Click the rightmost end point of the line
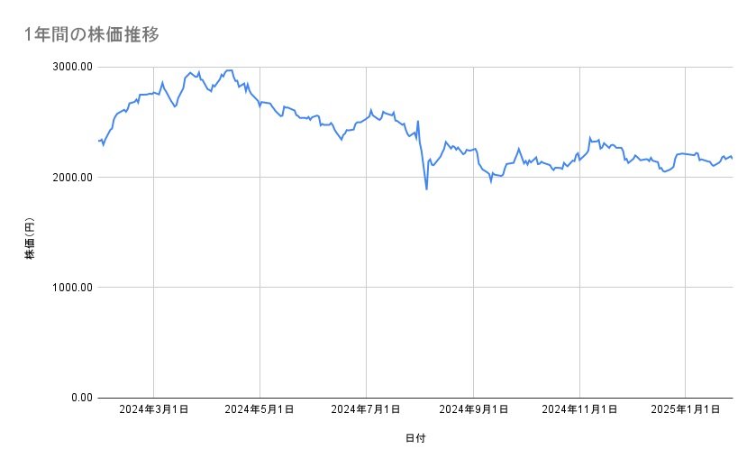Screen dimensions: 756x468 732,159
